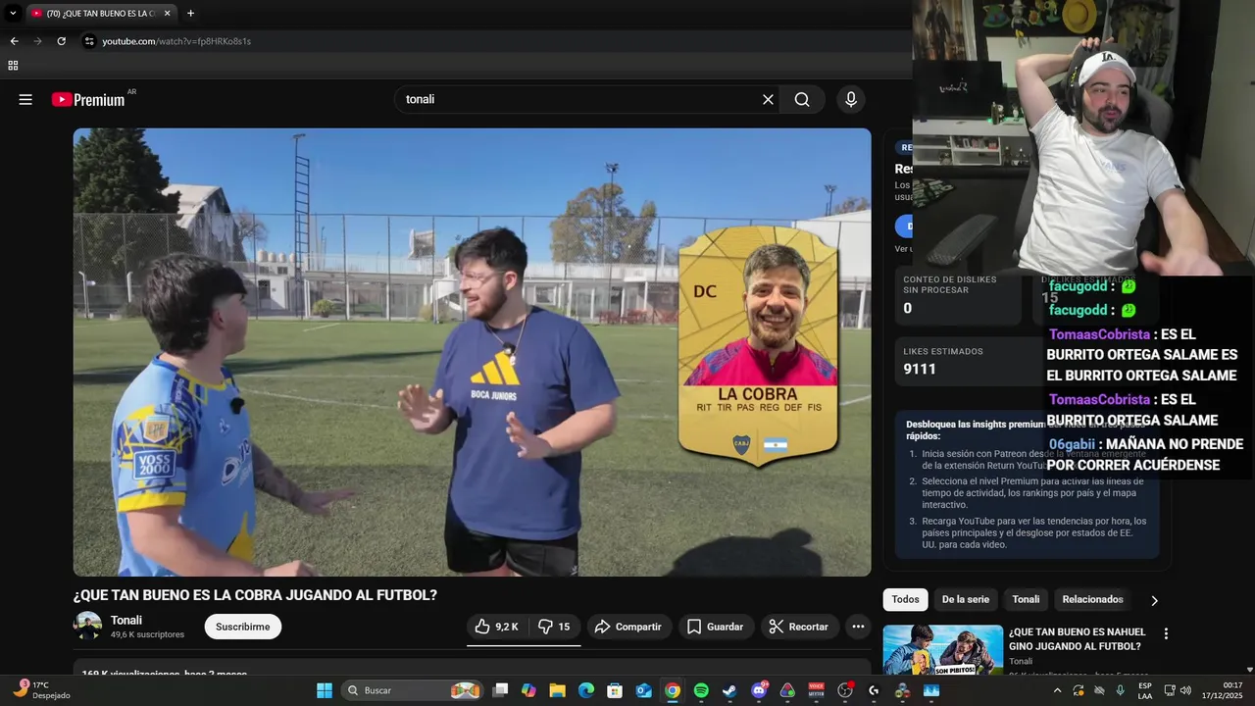Click the 49,6 K suscriptores text
Viewport: 1255px width, 706px height.
point(147,634)
